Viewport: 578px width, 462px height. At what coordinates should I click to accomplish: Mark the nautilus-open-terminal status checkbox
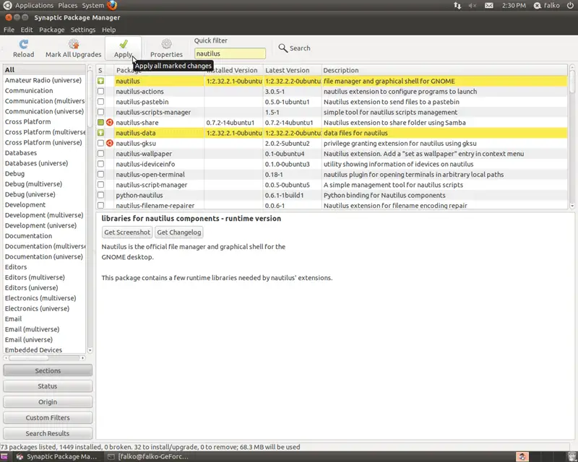coord(100,174)
